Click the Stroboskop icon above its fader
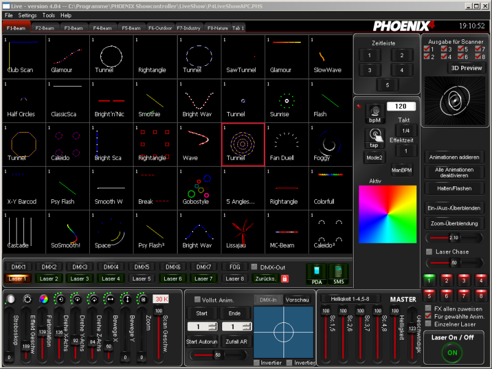The image size is (492, 369). tap(10, 299)
